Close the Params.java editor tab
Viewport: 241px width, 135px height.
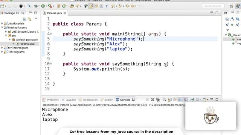point(65,13)
